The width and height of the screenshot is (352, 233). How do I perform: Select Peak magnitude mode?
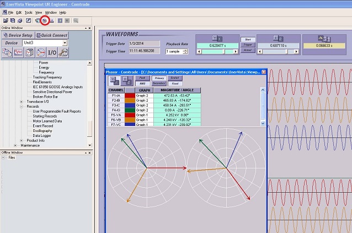coord(142,78)
